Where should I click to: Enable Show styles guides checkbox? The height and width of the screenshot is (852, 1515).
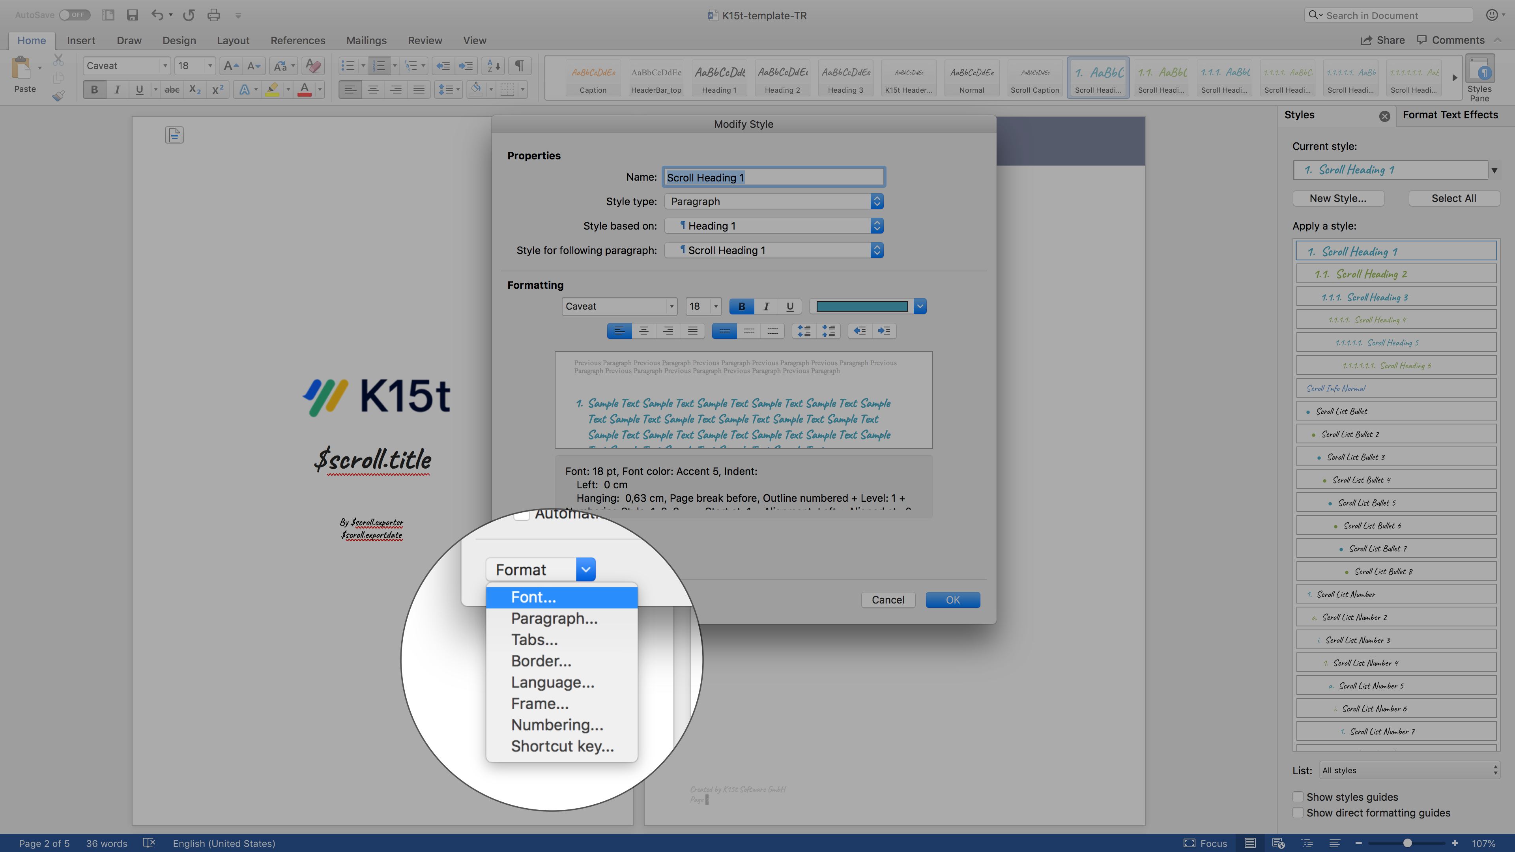[1298, 797]
